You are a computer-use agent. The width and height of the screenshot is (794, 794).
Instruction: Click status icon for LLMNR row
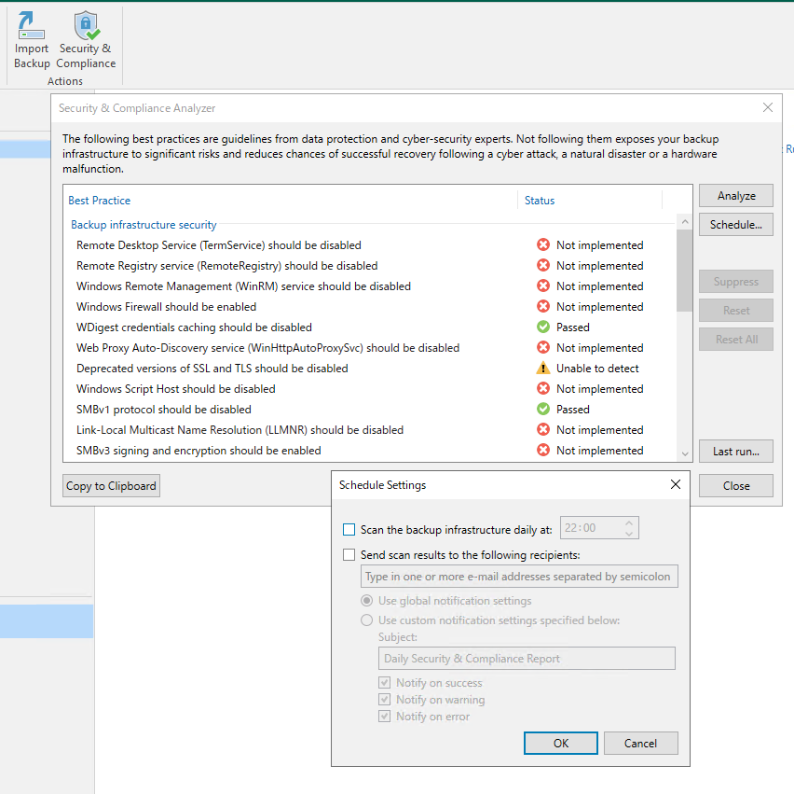click(542, 429)
